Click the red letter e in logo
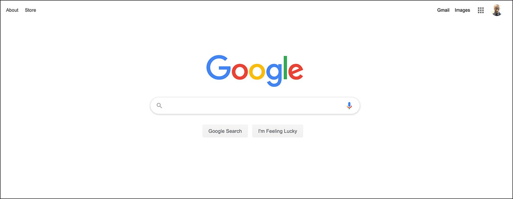Image resolution: width=513 pixels, height=199 pixels. [x=296, y=72]
